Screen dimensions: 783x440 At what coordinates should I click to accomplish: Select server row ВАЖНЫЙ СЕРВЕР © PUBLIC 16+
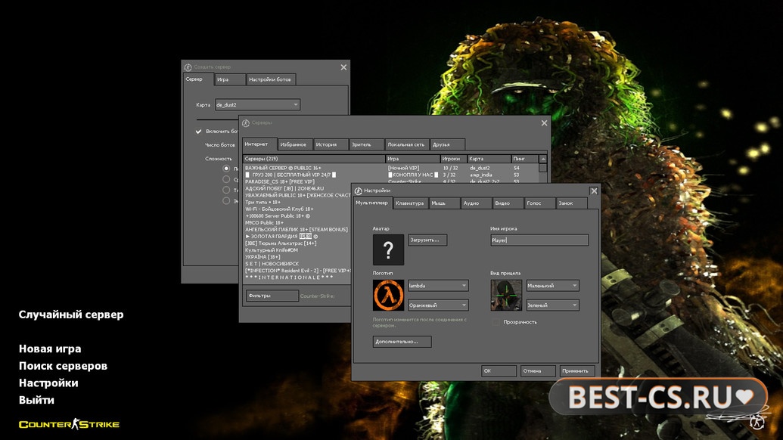(x=390, y=168)
